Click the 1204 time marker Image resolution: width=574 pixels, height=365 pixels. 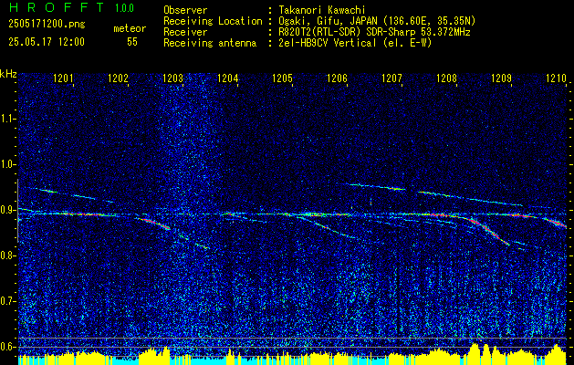pos(228,78)
